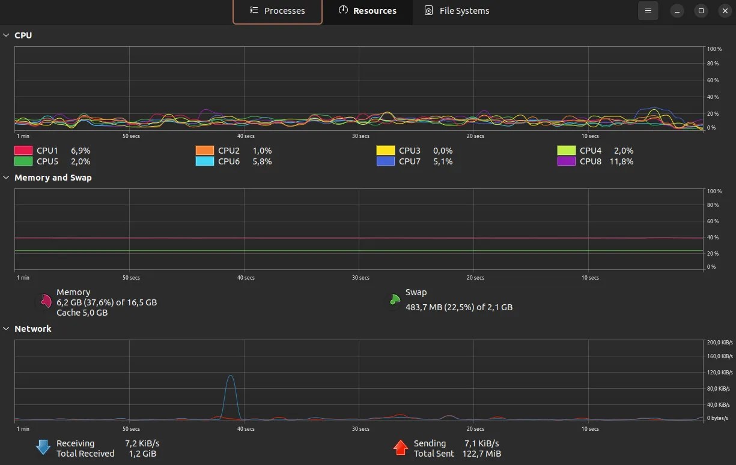The height and width of the screenshot is (465, 736).
Task: Collapse the Memory and Swap section
Action: pyautogui.click(x=6, y=177)
